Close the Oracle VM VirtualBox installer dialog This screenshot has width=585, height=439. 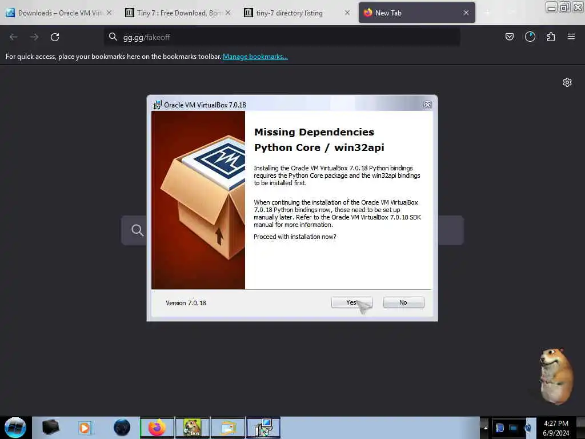[427, 105]
